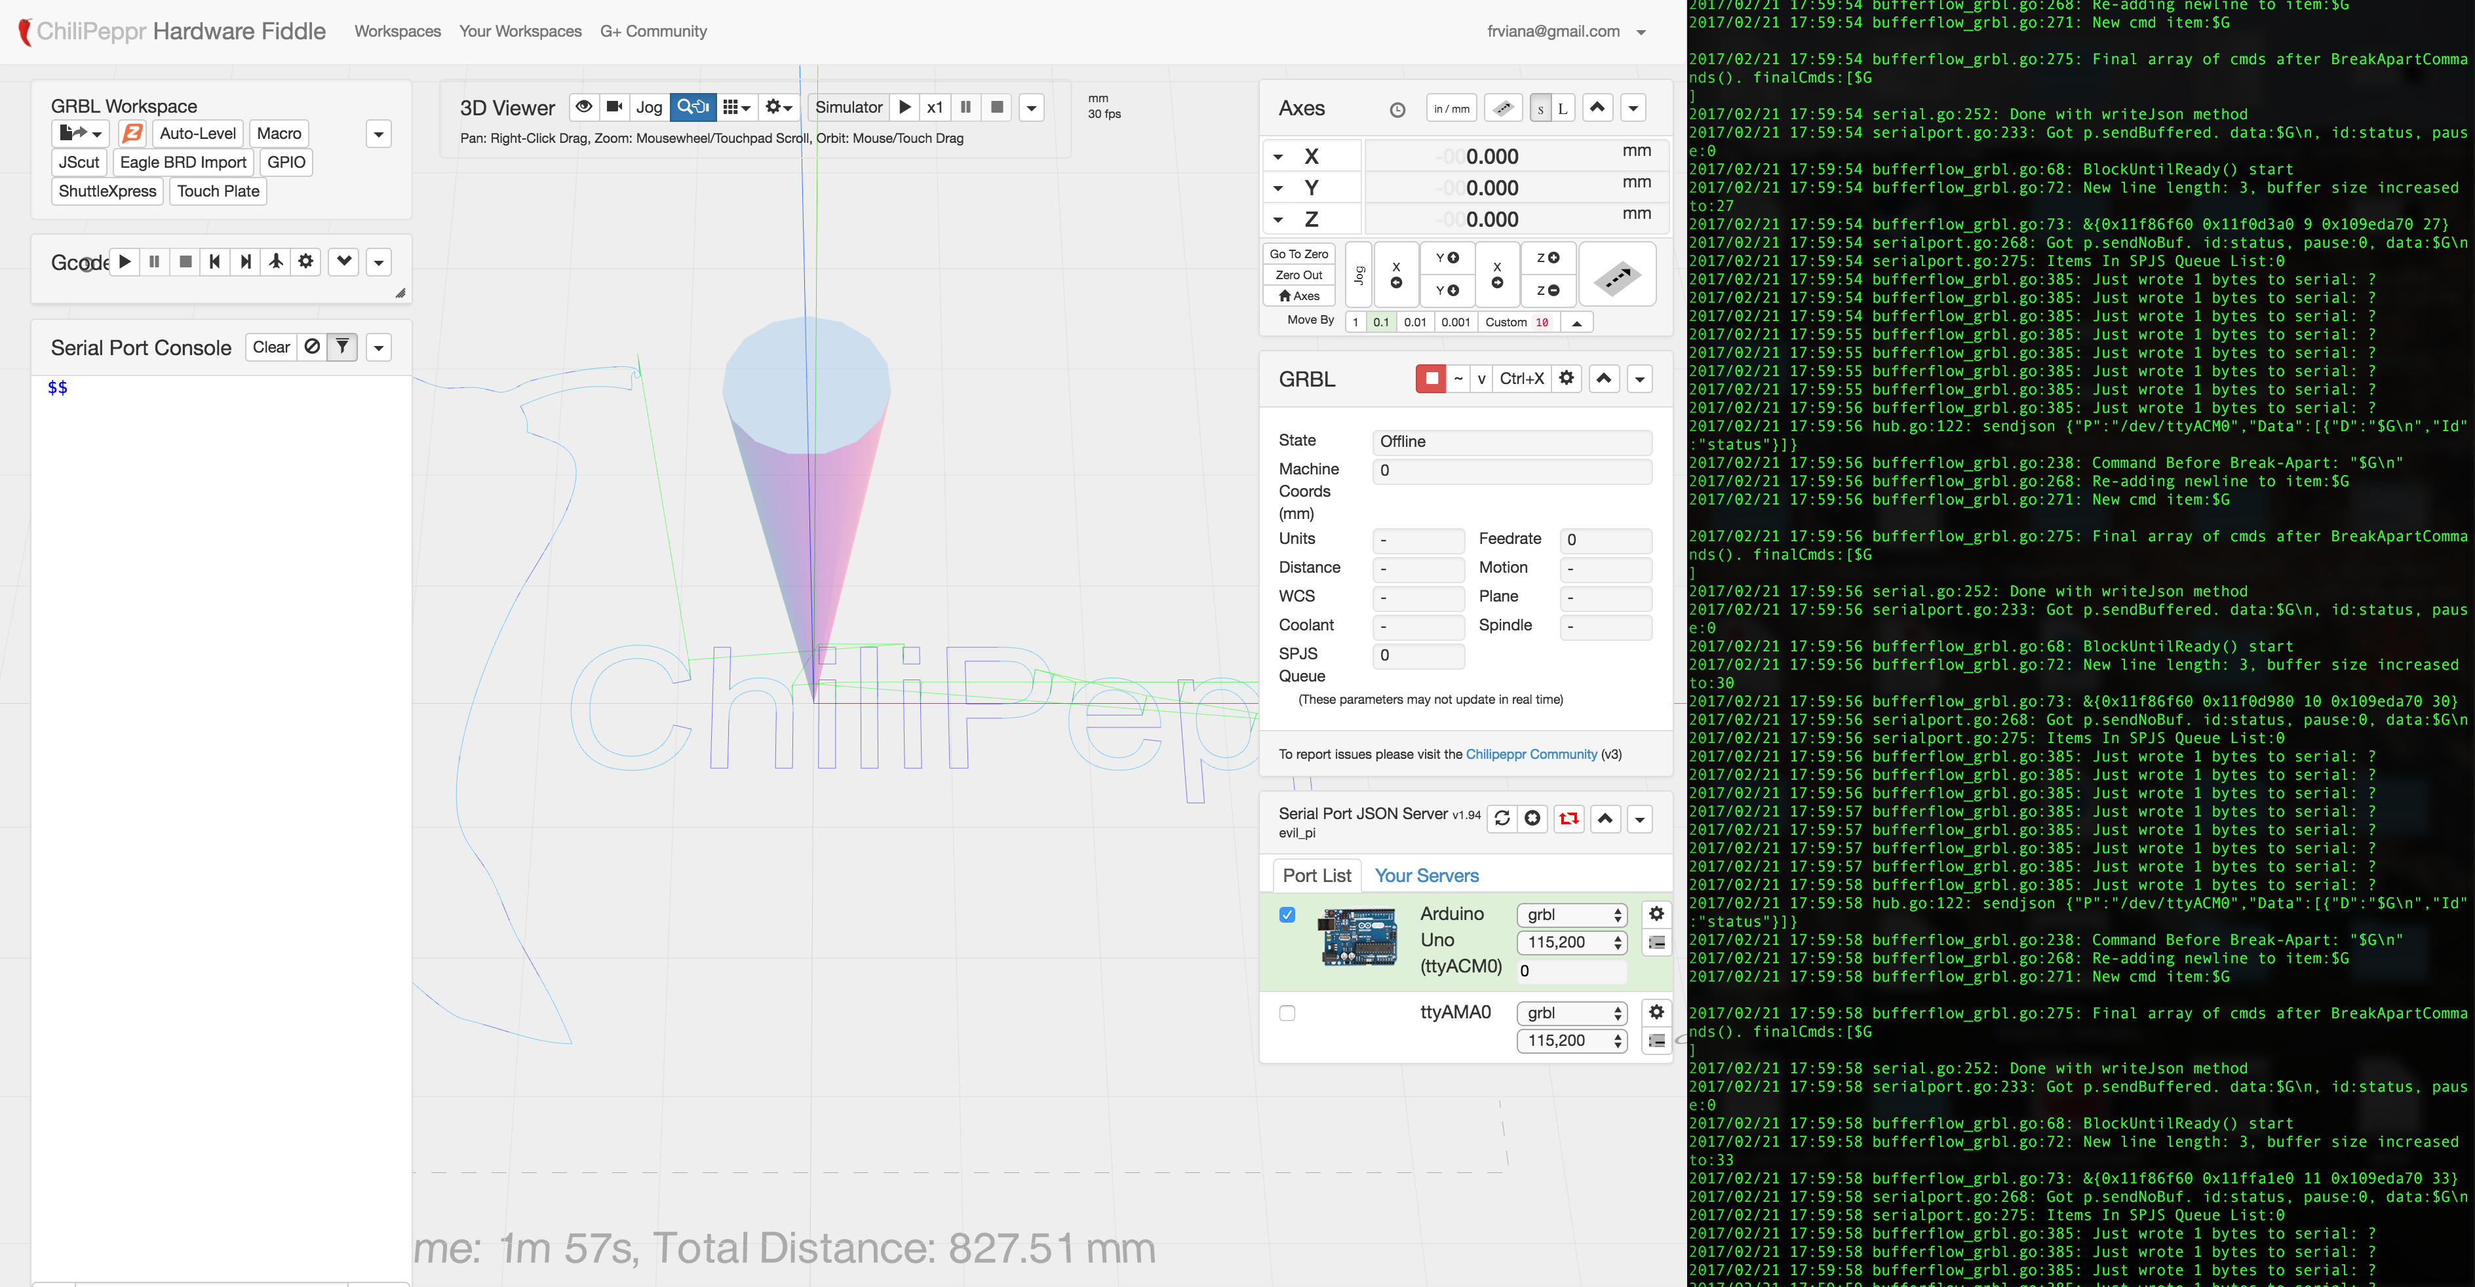
Task: Click the Go To Zero button
Action: pyautogui.click(x=1298, y=254)
